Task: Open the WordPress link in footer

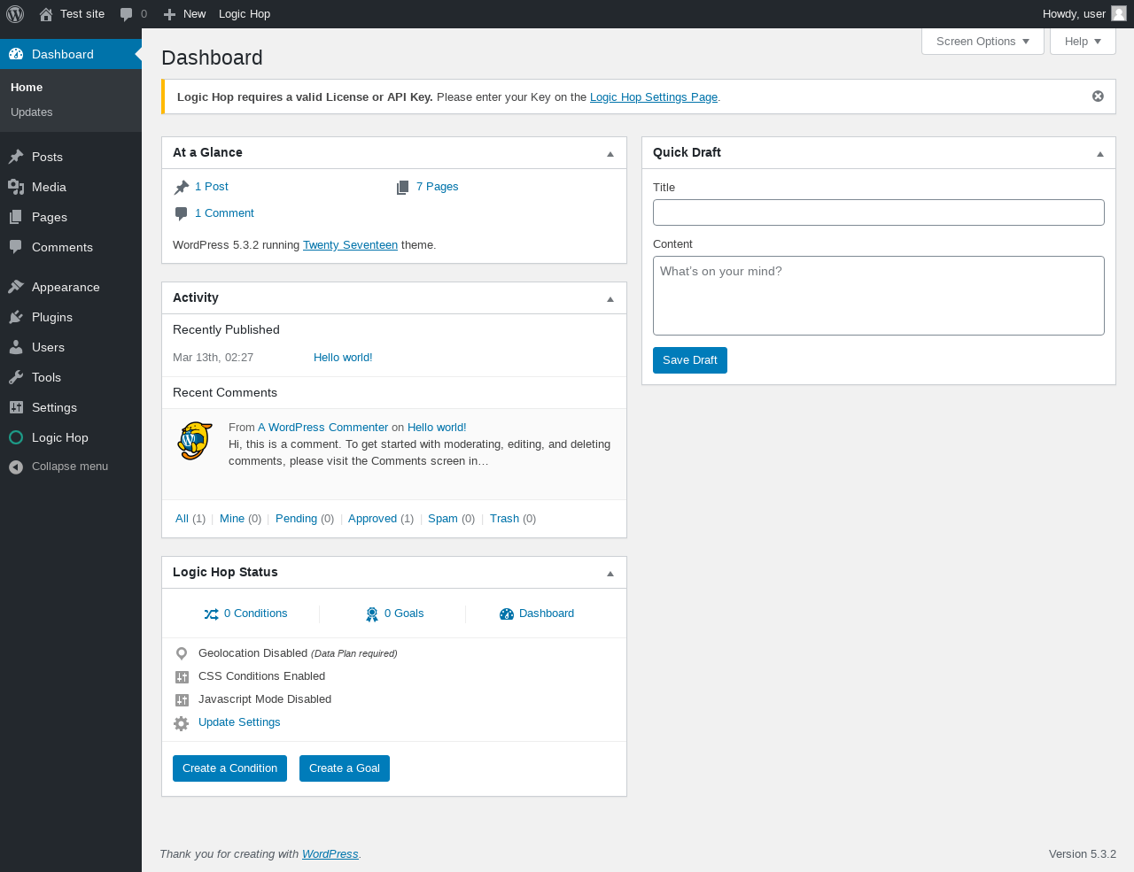Action: [x=330, y=854]
